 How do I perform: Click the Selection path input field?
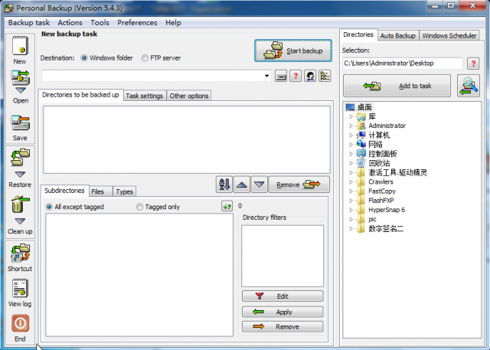(402, 63)
